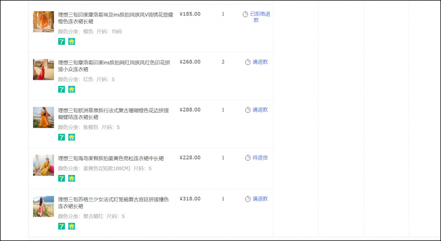
Task: Open thumbnail of the ¥268.00 red dress
Action: click(43, 69)
